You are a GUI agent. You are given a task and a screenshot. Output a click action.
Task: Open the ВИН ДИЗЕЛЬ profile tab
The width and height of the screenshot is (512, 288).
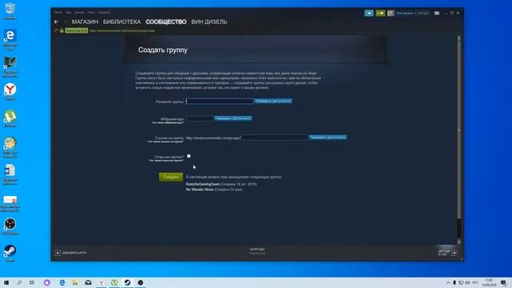pos(210,22)
